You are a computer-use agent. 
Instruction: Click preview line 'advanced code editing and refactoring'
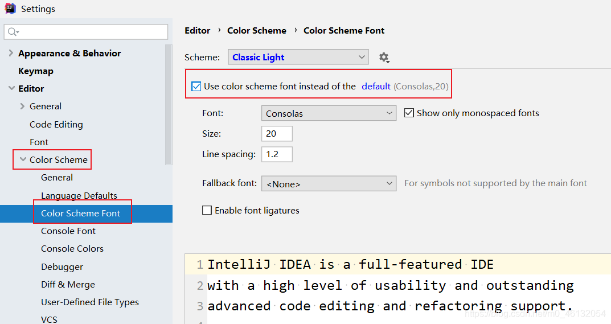390,306
